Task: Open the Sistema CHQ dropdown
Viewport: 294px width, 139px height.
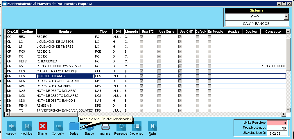Action: pyautogui.click(x=286, y=17)
